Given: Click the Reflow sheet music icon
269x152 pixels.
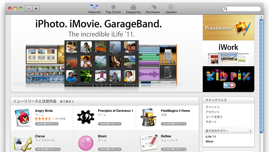Looking at the screenshot, I should click(149, 142).
